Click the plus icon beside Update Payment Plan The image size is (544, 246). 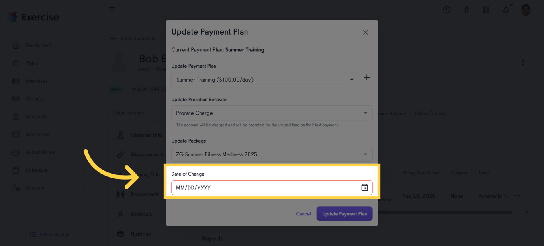point(367,78)
